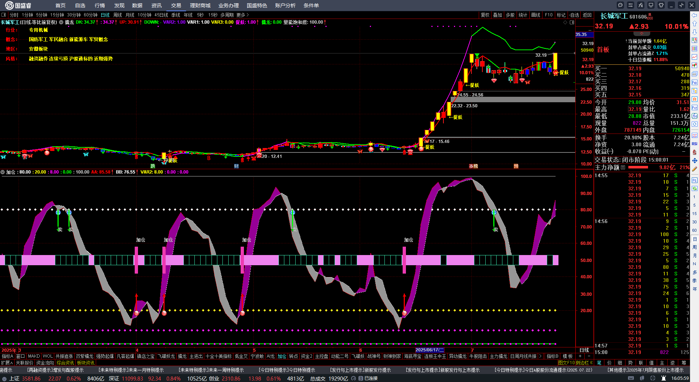Expand the 多周期 option

click(227, 15)
